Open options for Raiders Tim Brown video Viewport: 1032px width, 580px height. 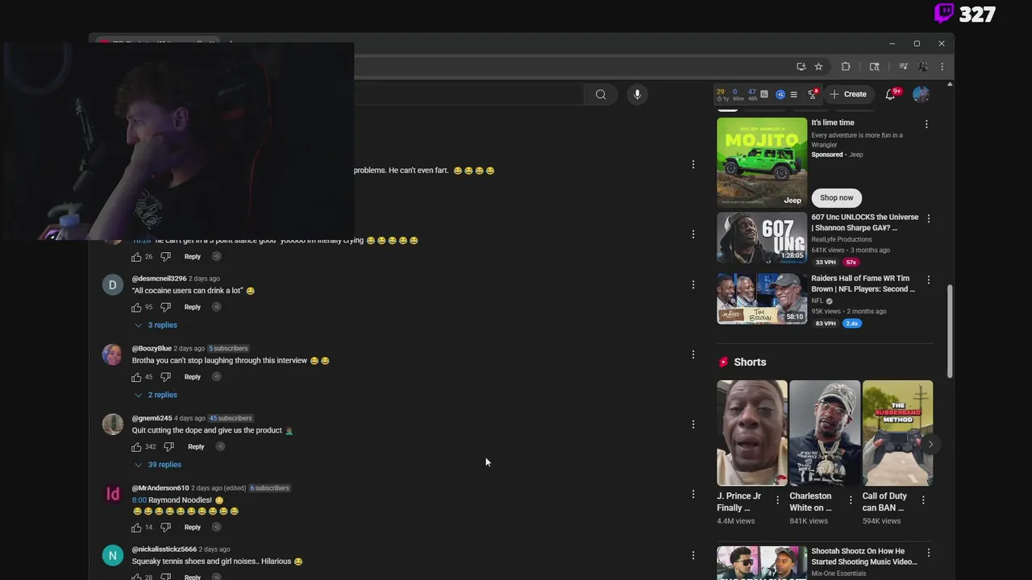coord(929,280)
